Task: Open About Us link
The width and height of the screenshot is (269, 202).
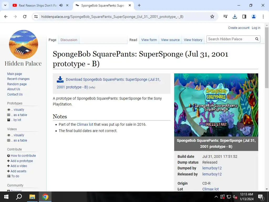Action: [14, 89]
